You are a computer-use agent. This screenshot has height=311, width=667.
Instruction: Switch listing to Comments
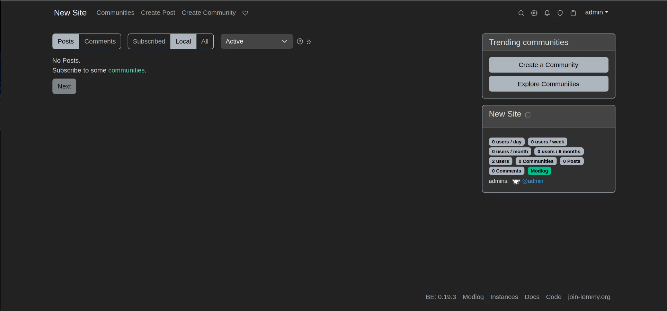(100, 41)
